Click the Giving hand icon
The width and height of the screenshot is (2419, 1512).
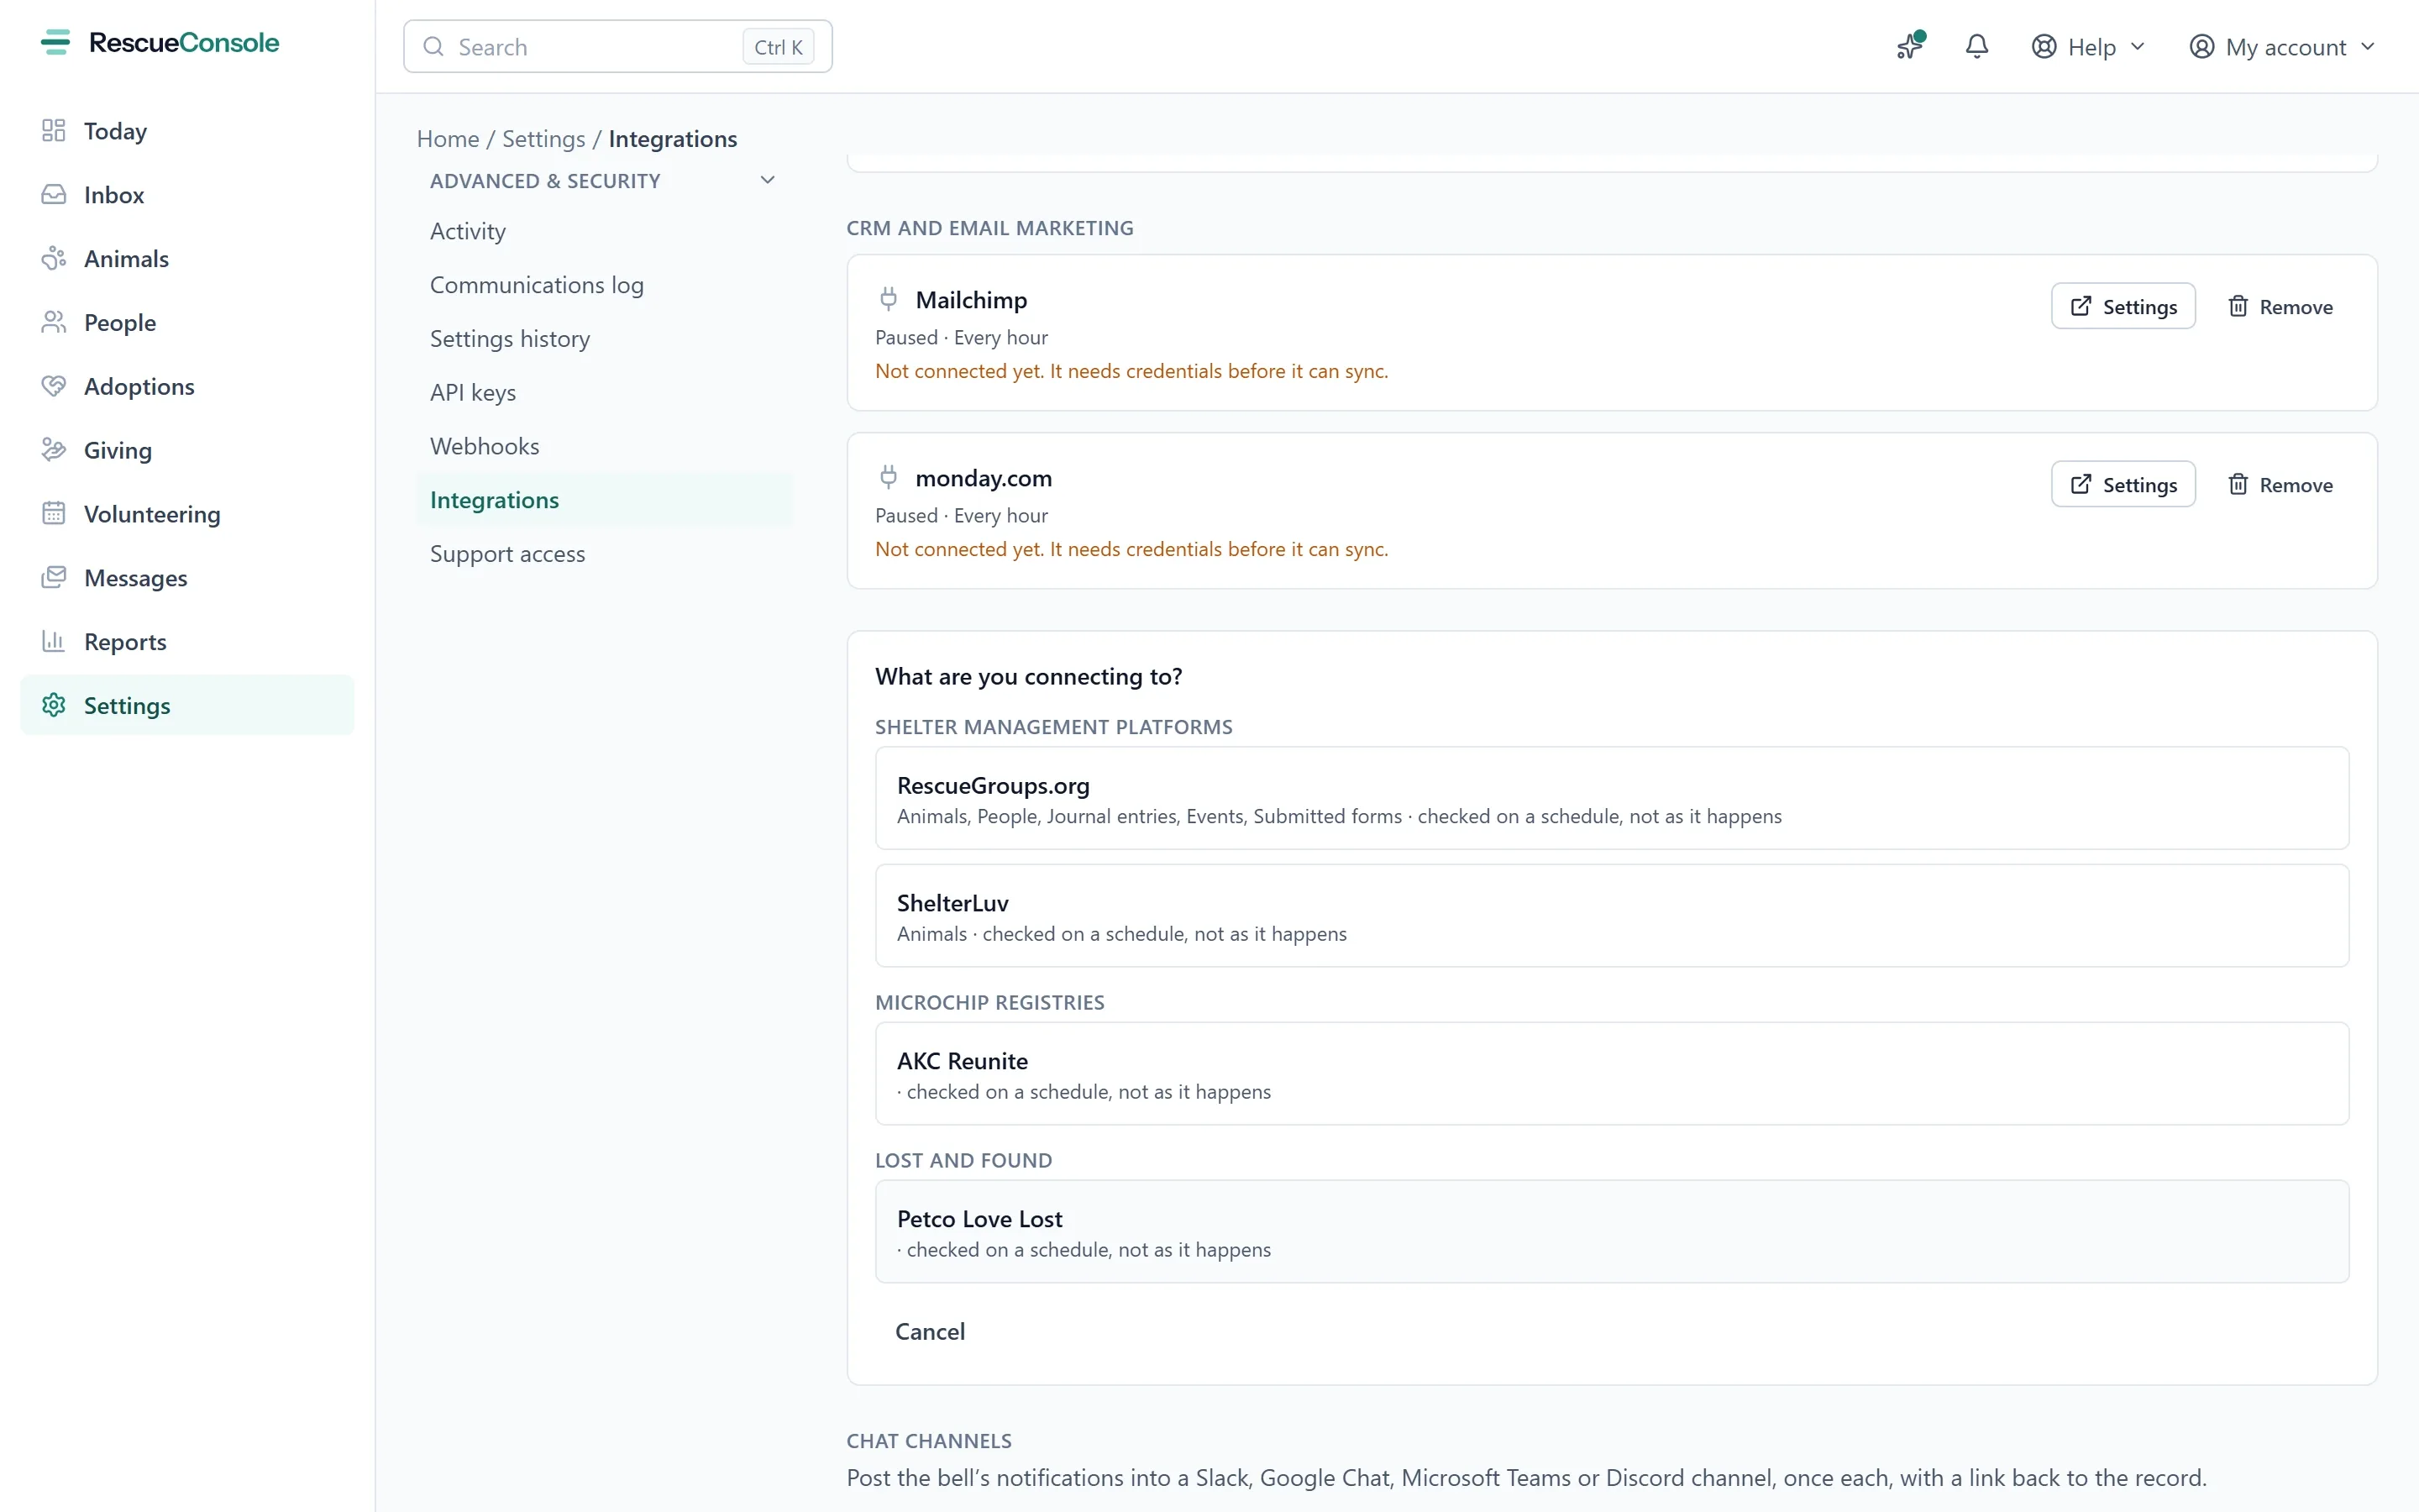pos(54,450)
